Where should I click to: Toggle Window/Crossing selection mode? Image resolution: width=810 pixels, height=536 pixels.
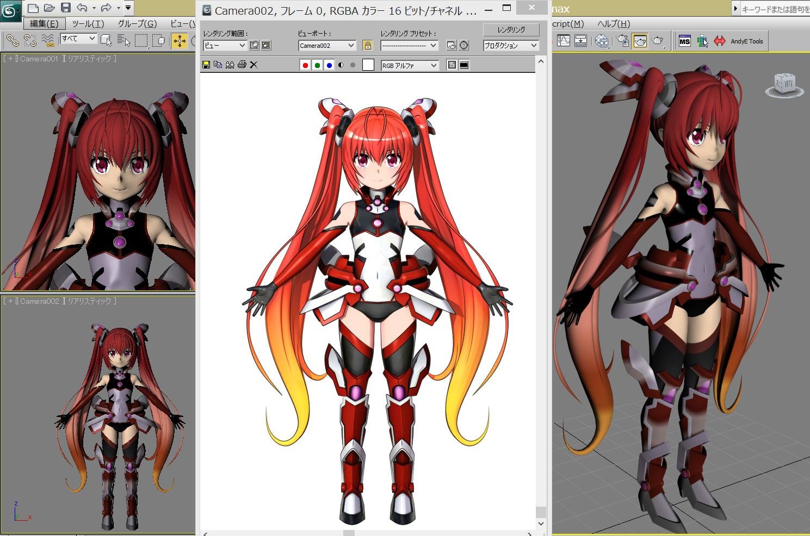(159, 41)
